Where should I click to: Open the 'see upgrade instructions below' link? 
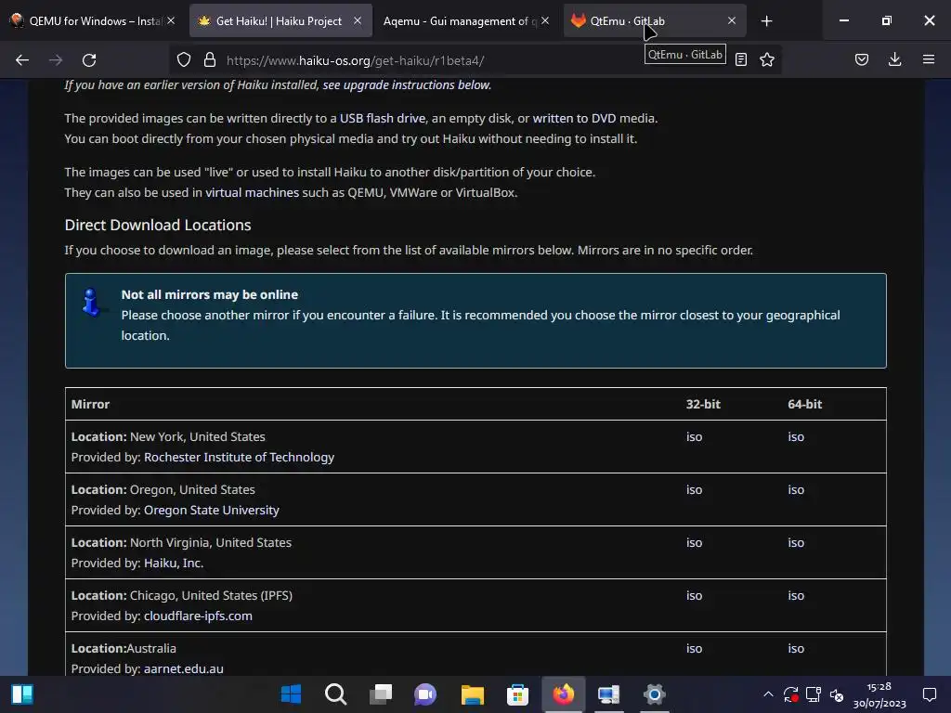pos(407,84)
